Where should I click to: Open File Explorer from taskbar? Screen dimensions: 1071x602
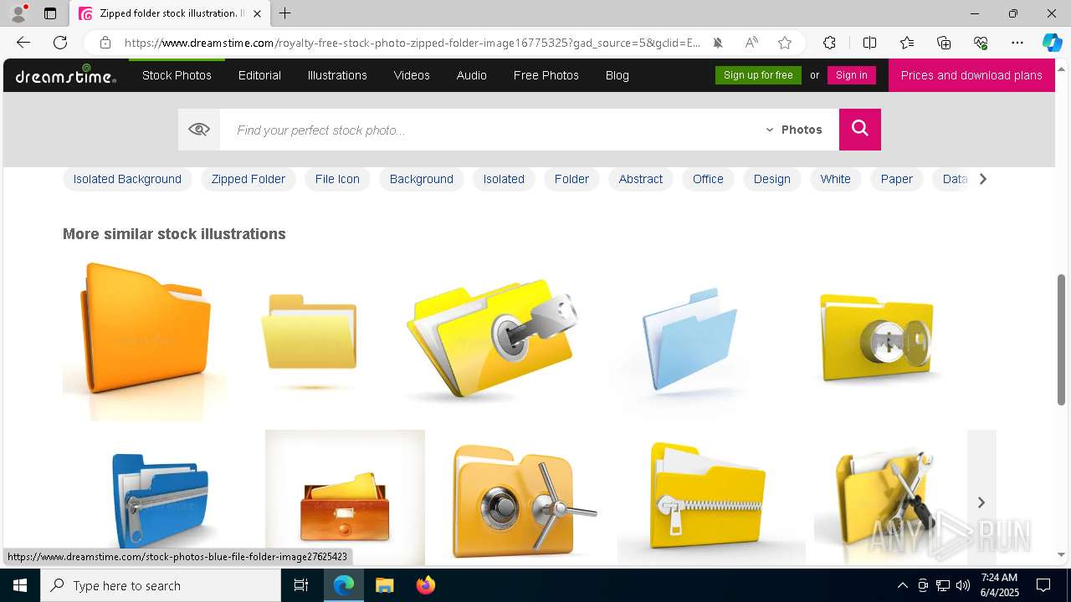click(x=385, y=585)
